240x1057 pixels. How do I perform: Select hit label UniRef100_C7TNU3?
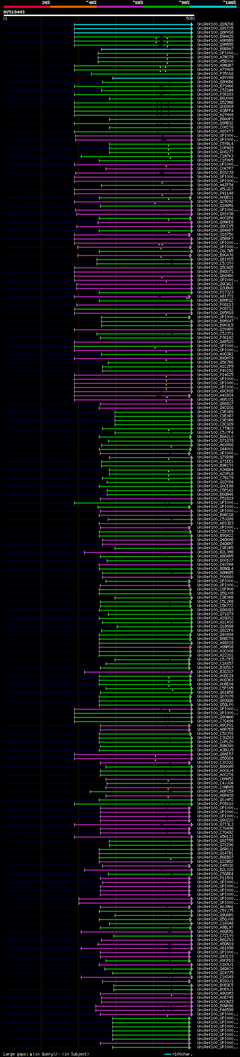coord(215,428)
